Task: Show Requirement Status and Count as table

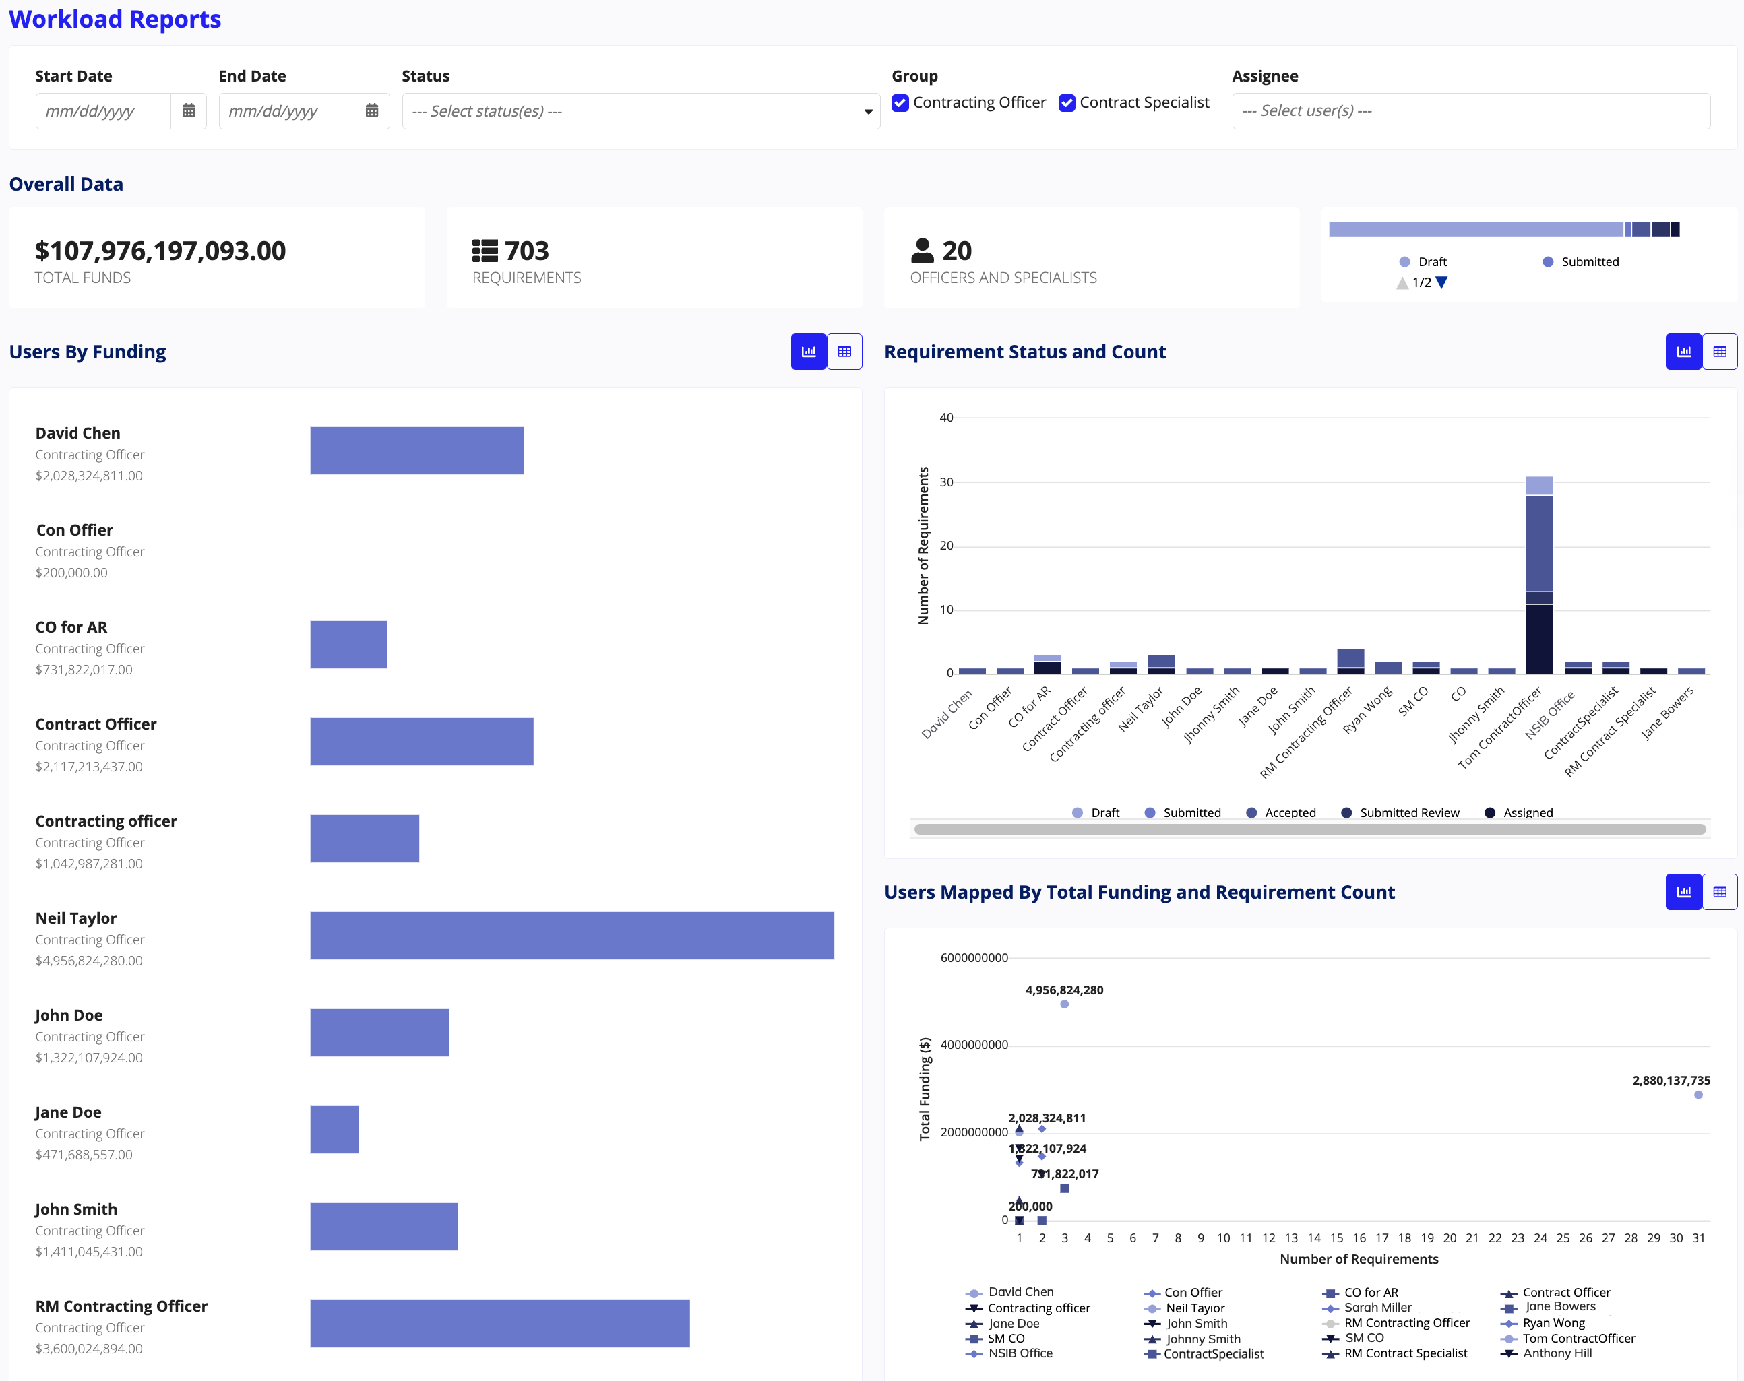Action: tap(1720, 352)
